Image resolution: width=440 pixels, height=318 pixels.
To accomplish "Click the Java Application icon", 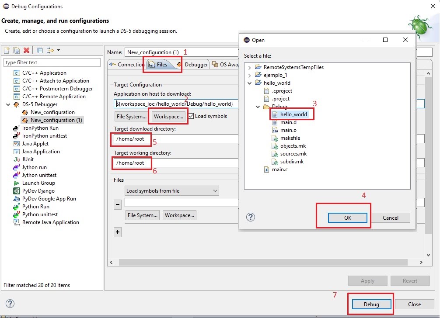I will coord(17,152).
